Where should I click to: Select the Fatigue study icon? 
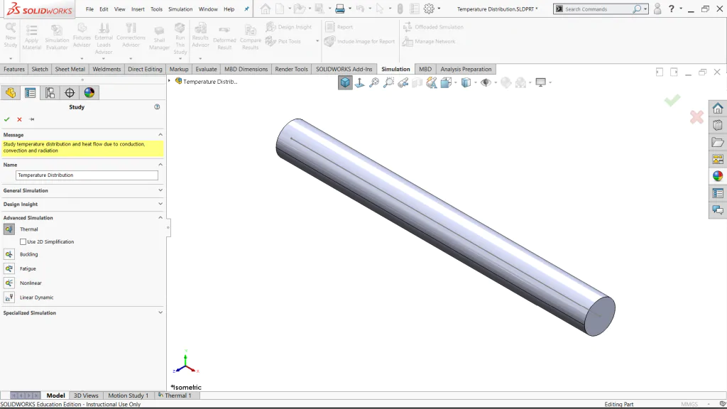(x=9, y=268)
